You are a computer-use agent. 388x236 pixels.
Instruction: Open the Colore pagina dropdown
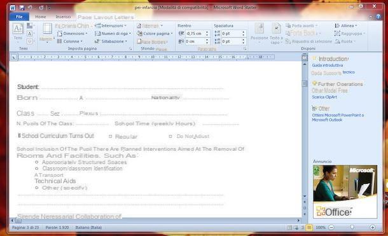pyautogui.click(x=155, y=33)
